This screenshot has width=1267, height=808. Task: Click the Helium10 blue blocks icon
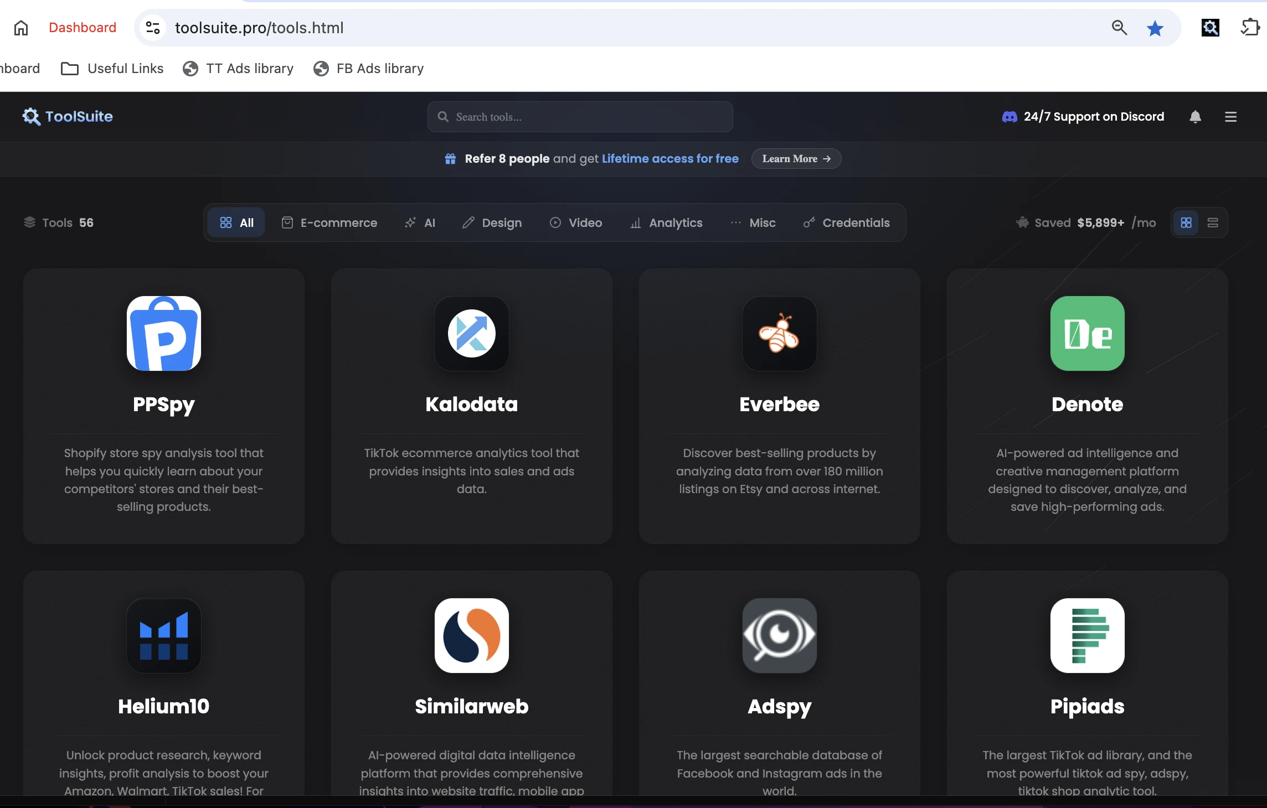(x=164, y=635)
